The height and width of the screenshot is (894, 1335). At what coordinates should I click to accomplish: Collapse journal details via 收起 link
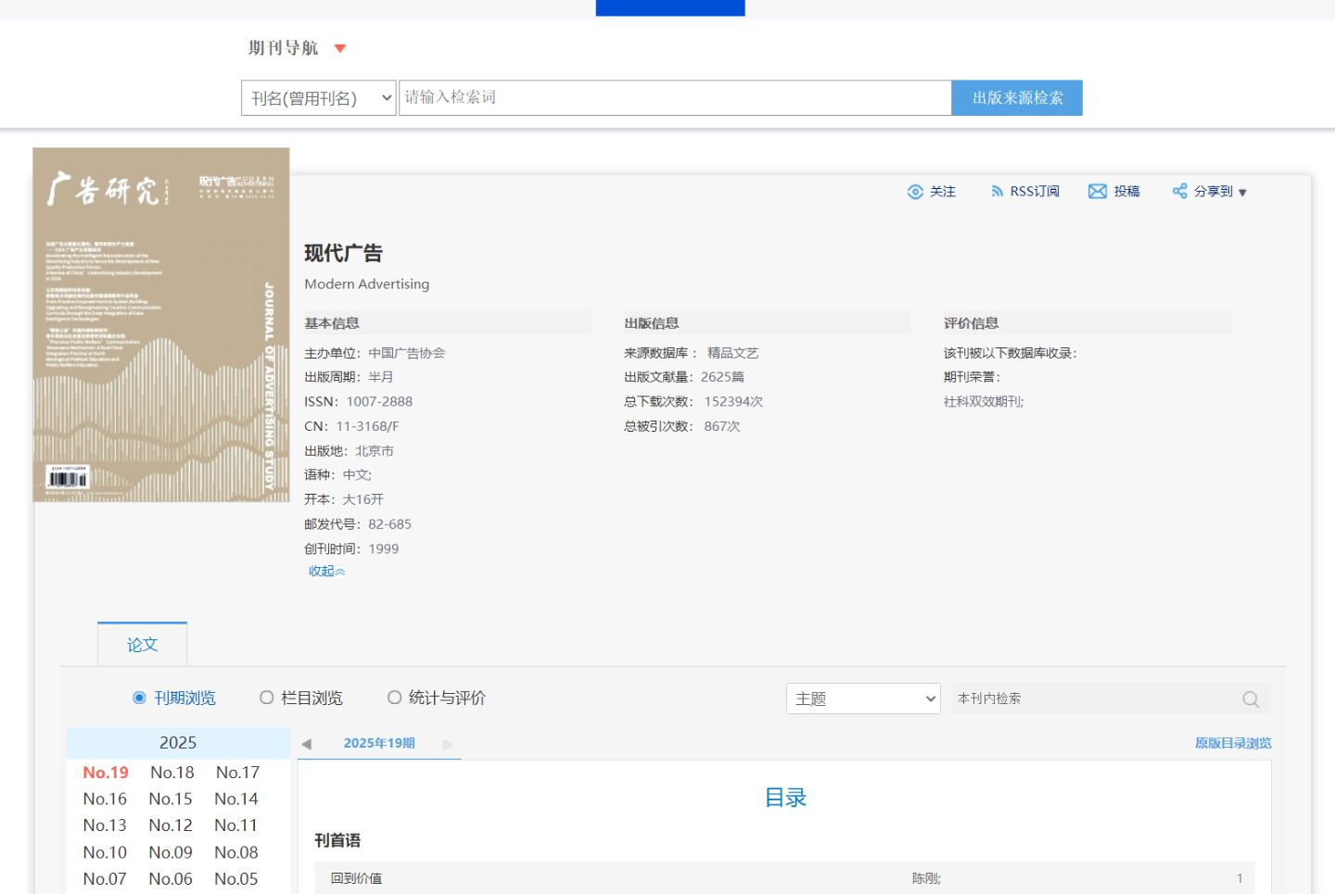[326, 572]
